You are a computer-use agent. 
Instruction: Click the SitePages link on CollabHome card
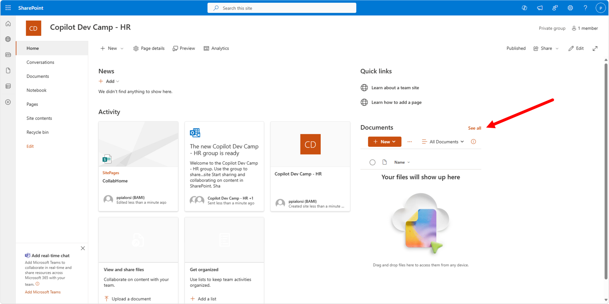tap(111, 173)
